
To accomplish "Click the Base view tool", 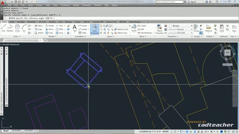I will [x=234, y=28].
